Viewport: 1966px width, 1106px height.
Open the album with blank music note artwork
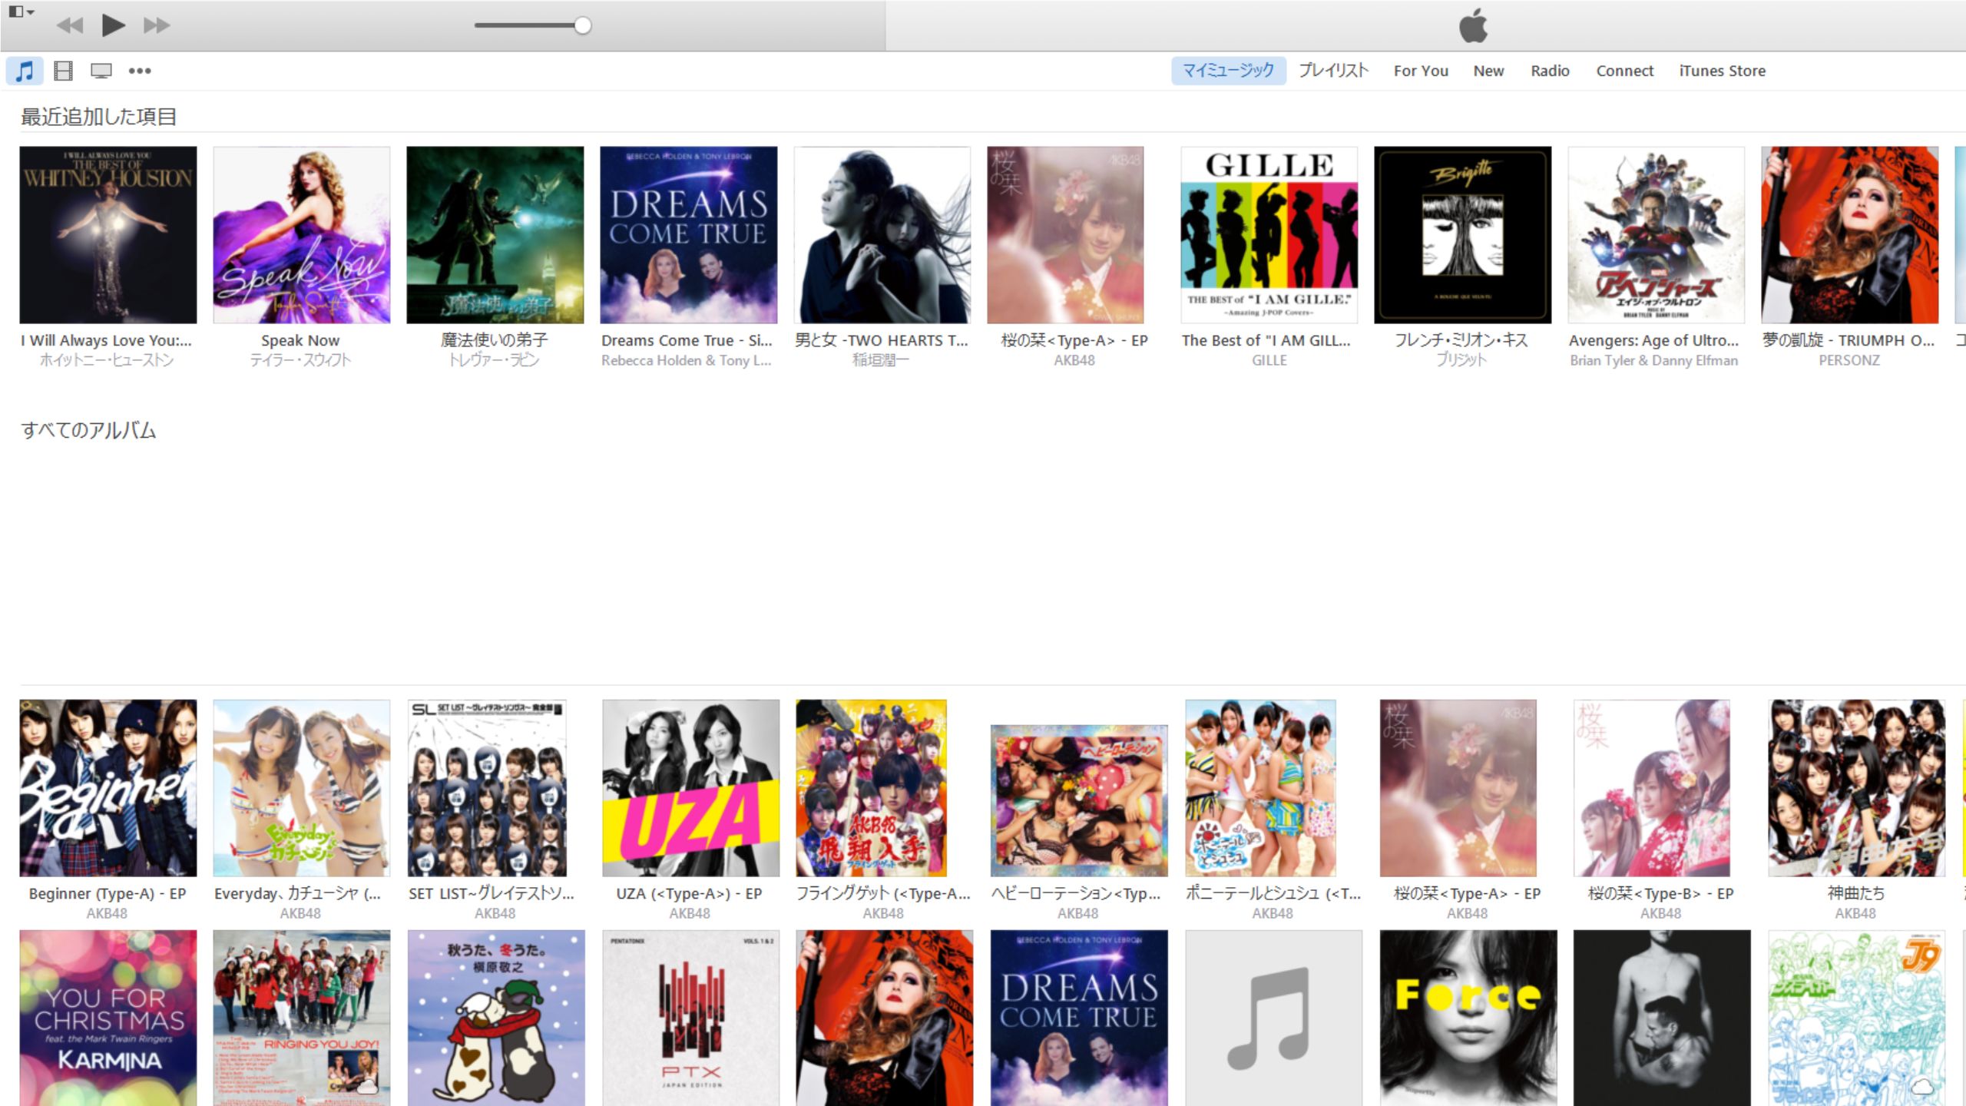point(1274,1018)
